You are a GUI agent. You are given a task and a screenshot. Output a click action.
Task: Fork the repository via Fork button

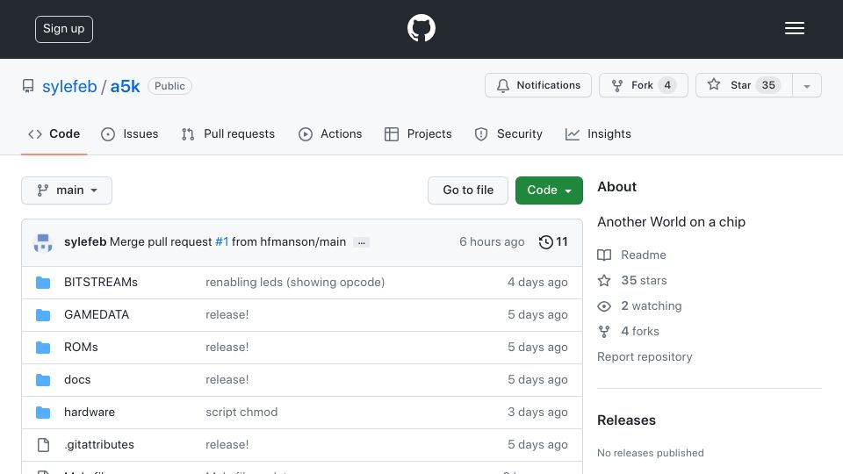644,85
